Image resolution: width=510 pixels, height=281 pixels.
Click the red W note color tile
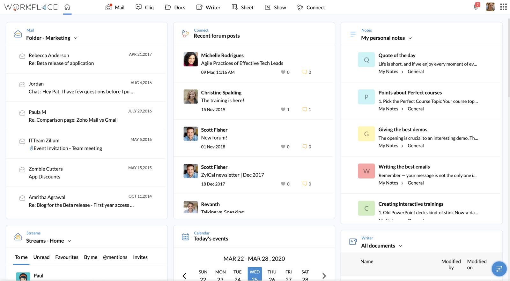(366, 171)
